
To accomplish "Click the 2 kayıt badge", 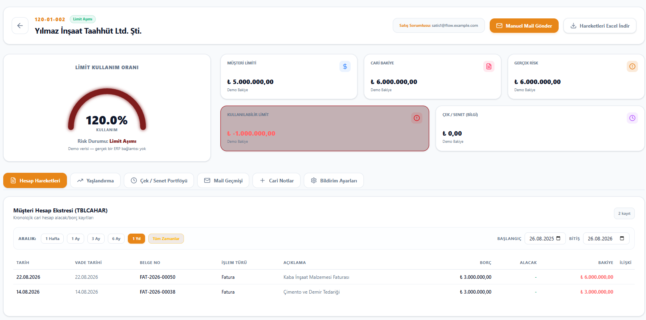I will point(624,214).
